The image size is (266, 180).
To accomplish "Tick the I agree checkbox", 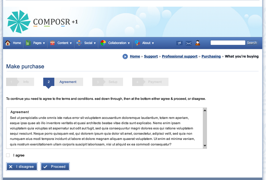I will [x=8, y=155].
